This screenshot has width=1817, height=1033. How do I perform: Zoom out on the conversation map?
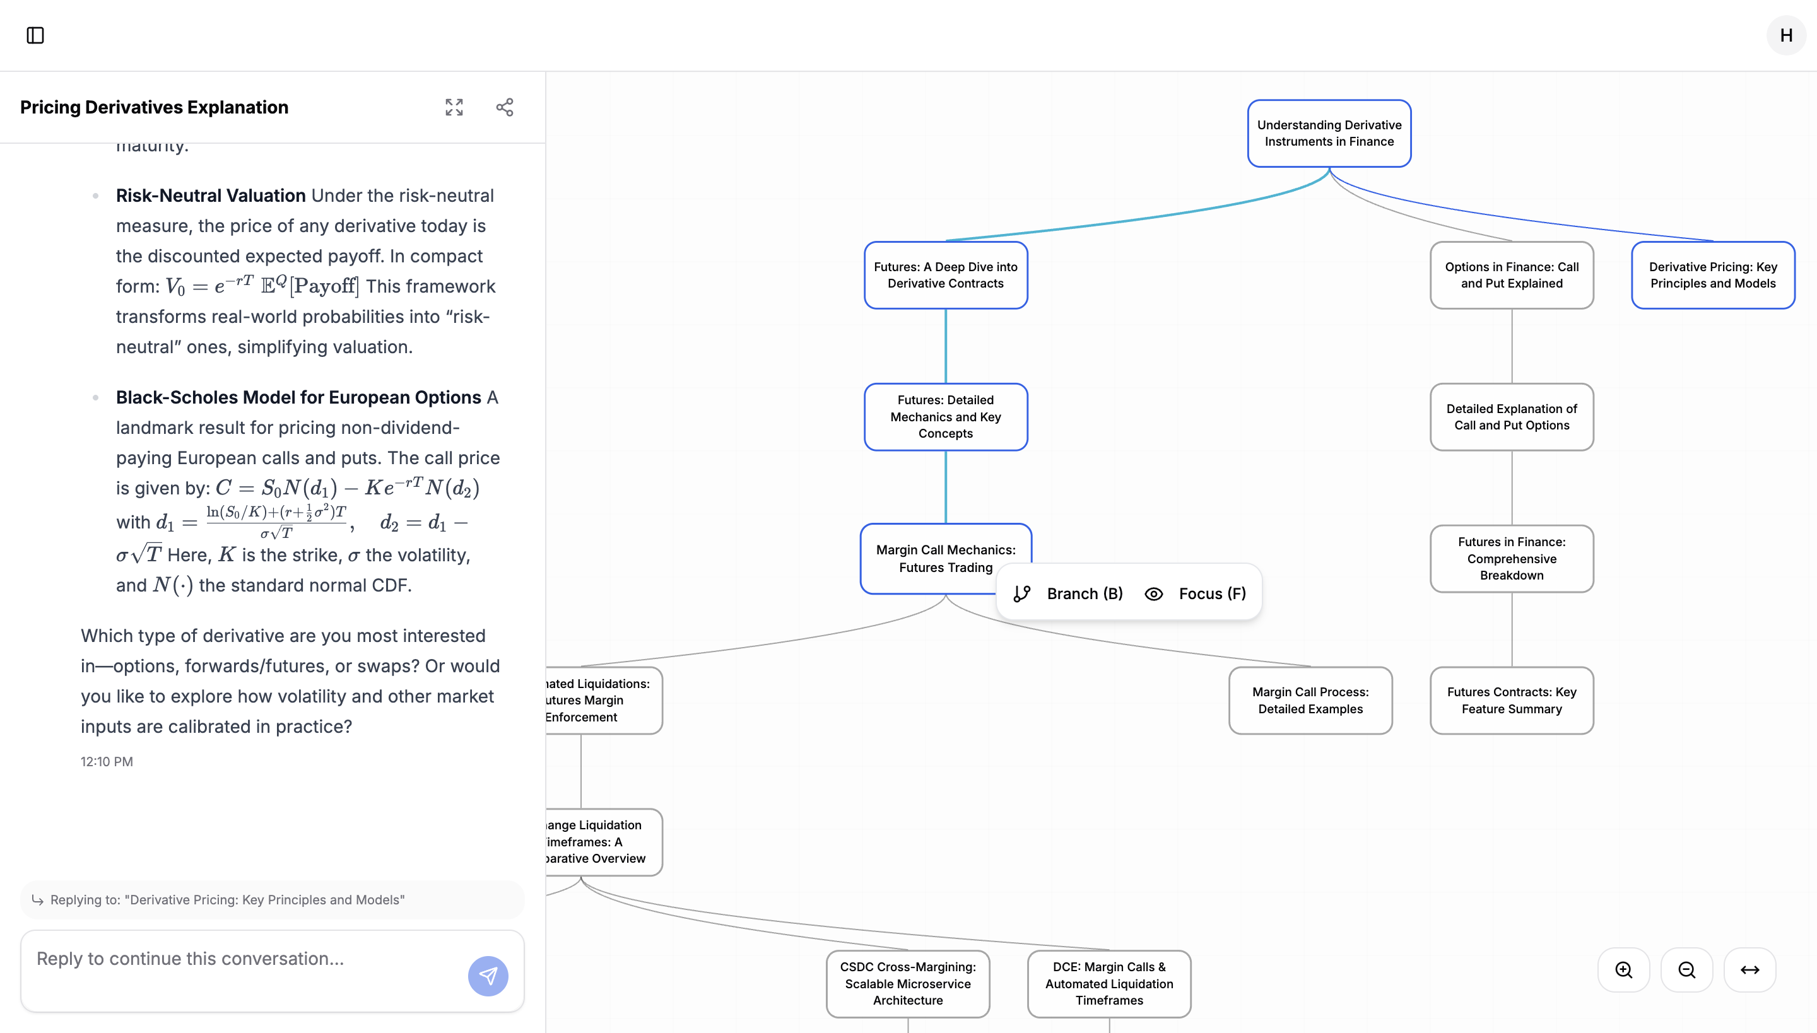[x=1686, y=970]
